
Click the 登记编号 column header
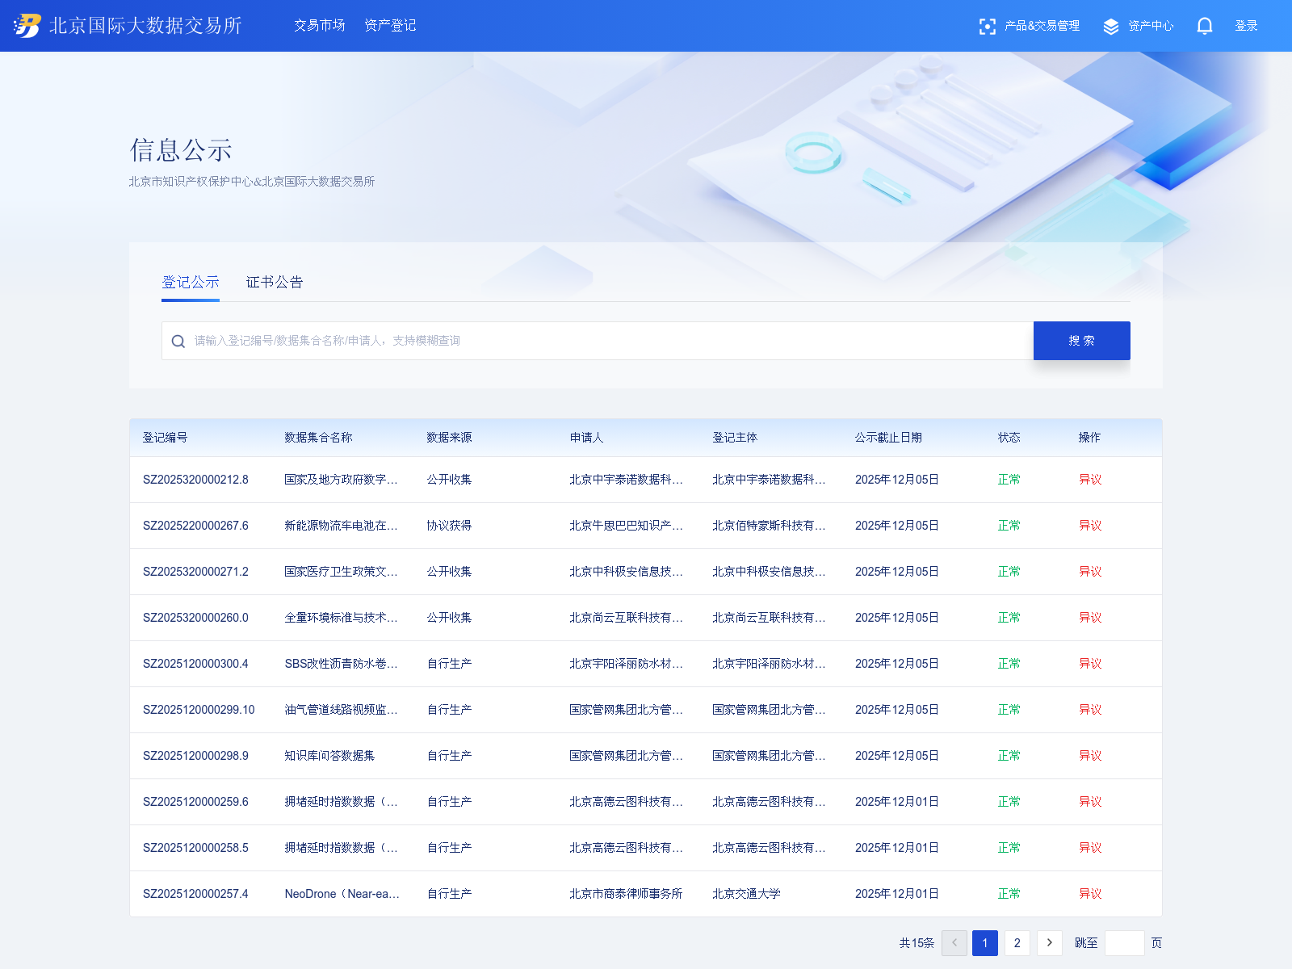[165, 438]
